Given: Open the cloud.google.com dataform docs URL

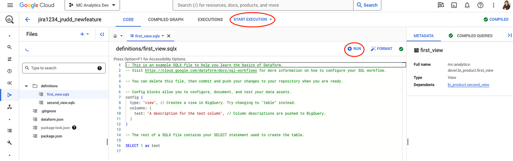Looking at the screenshot, I should click(x=201, y=70).
